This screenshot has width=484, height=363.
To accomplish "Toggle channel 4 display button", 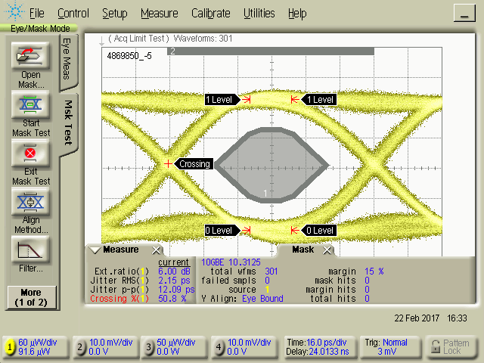I will tap(219, 347).
